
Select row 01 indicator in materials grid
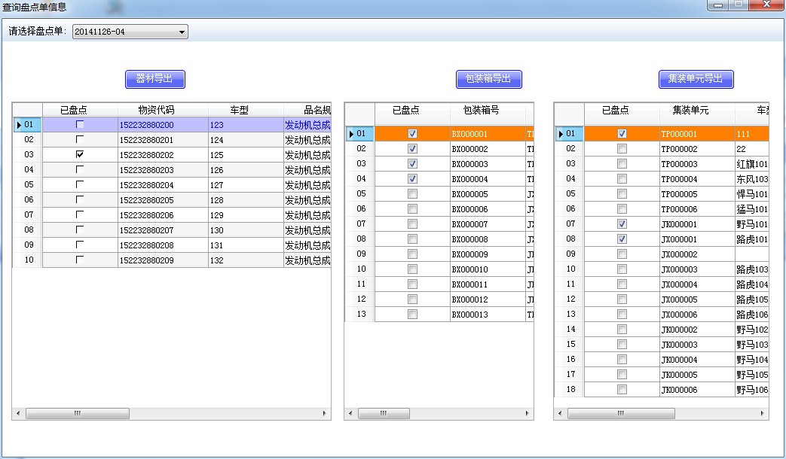[x=26, y=124]
